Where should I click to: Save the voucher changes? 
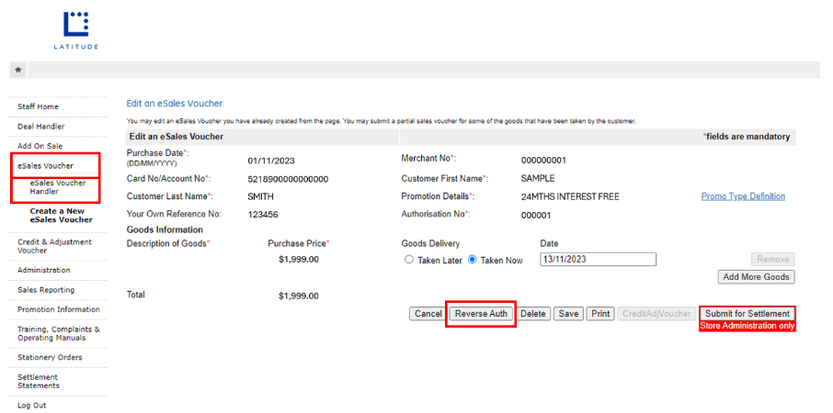pyautogui.click(x=569, y=314)
